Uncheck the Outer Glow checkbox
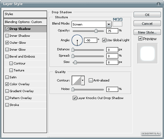Image resolution: width=164 pixels, height=139 pixels. click(7, 42)
